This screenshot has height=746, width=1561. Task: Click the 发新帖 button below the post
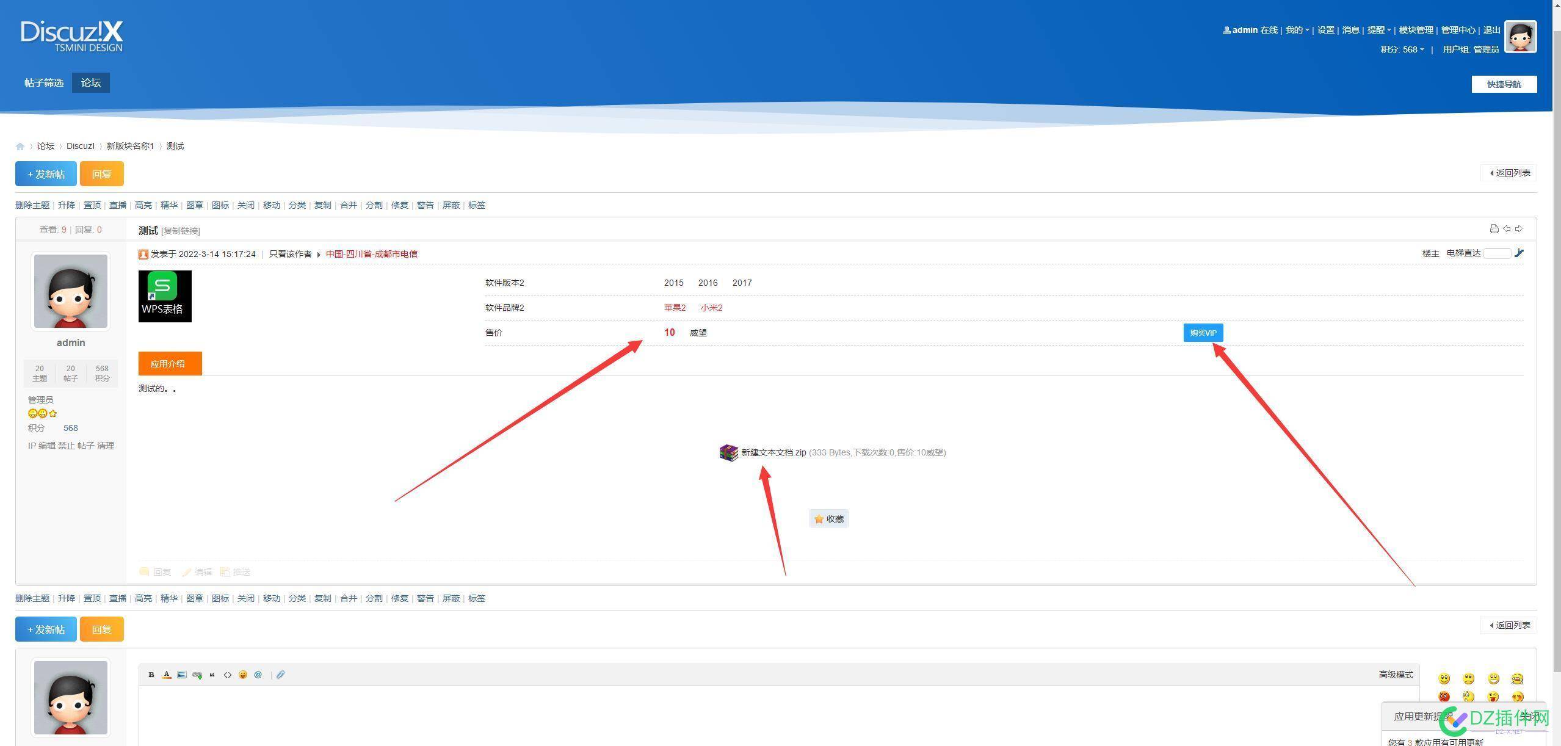point(46,629)
